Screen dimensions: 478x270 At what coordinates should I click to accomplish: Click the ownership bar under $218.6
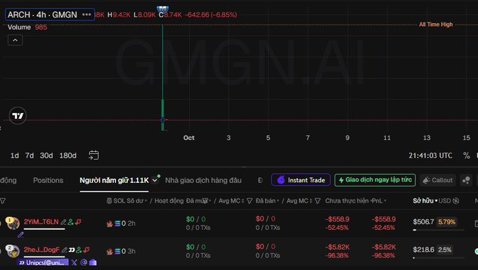tap(439, 257)
